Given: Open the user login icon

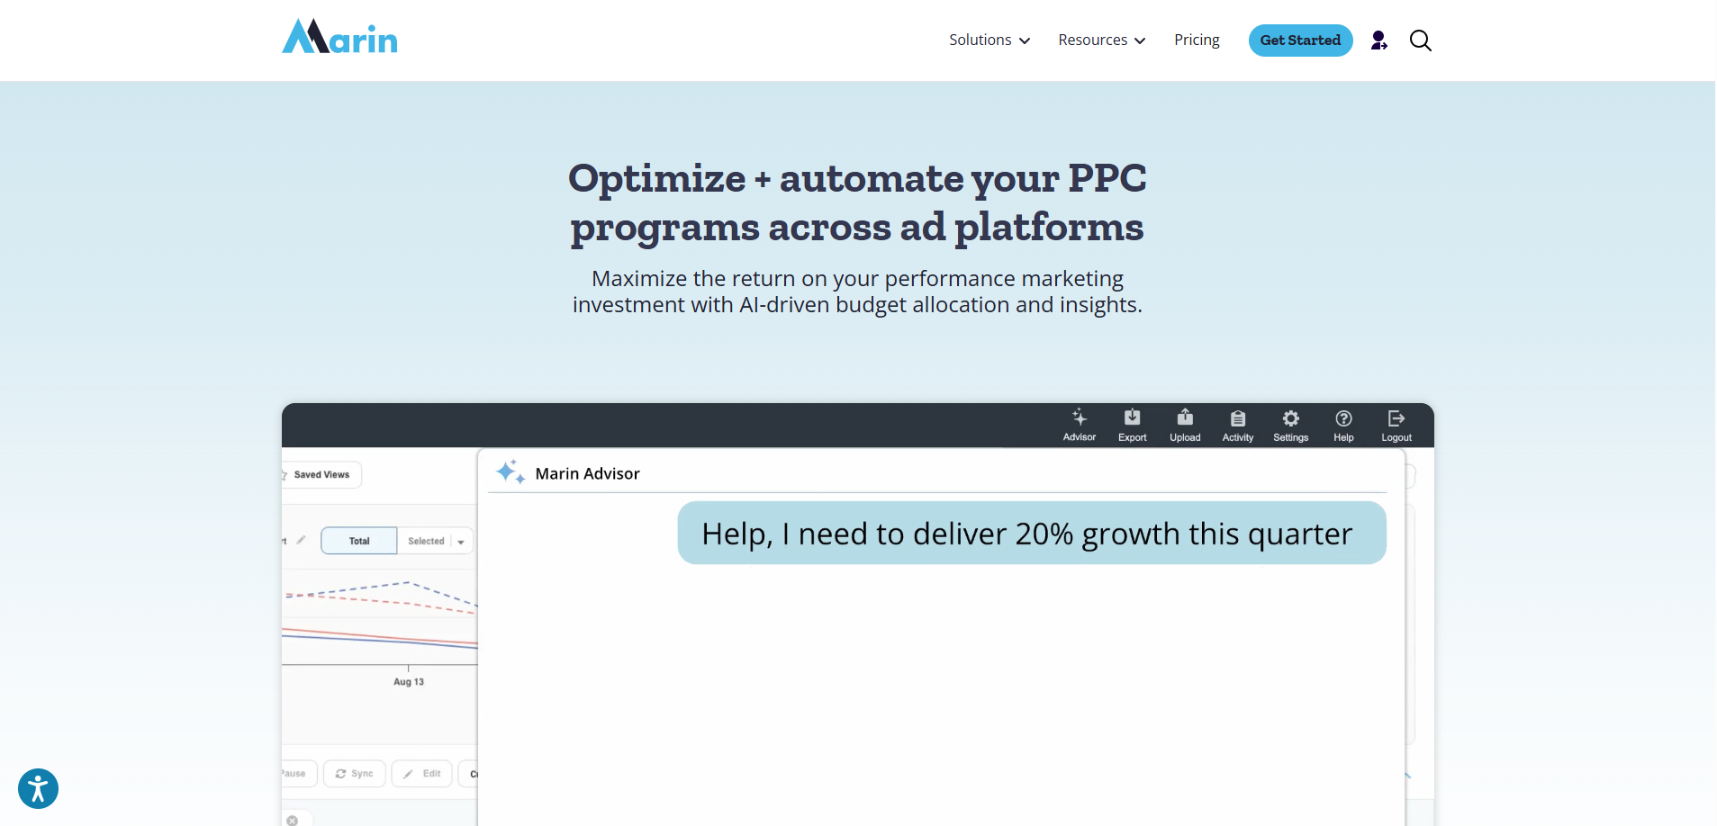Looking at the screenshot, I should tap(1378, 40).
